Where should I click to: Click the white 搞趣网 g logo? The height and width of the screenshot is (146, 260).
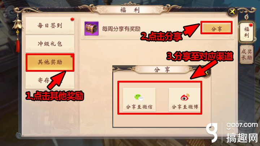point(212,133)
